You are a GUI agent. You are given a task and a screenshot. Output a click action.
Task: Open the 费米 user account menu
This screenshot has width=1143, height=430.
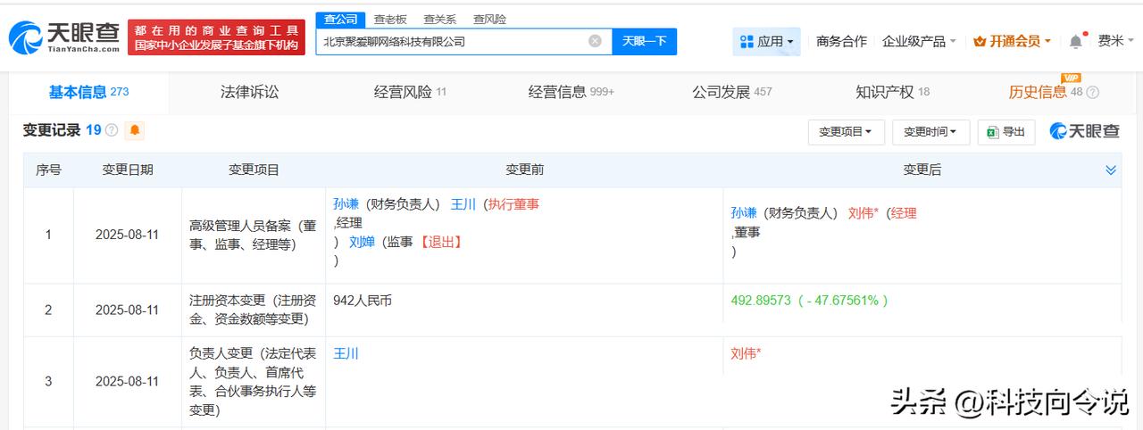pyautogui.click(x=1116, y=41)
